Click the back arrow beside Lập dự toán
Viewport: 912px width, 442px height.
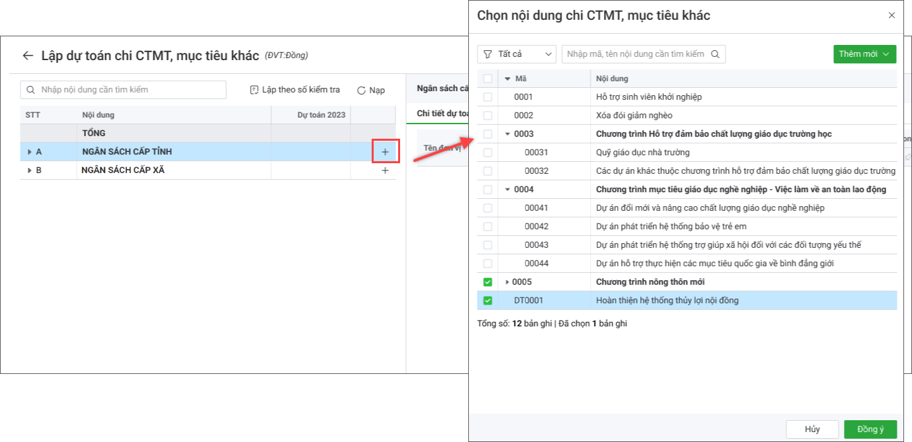point(27,55)
